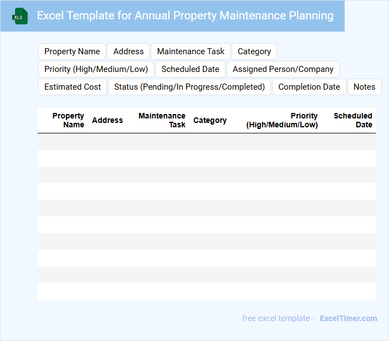389x341 pixels.
Task: Click the template title heading text
Action: coord(185,15)
